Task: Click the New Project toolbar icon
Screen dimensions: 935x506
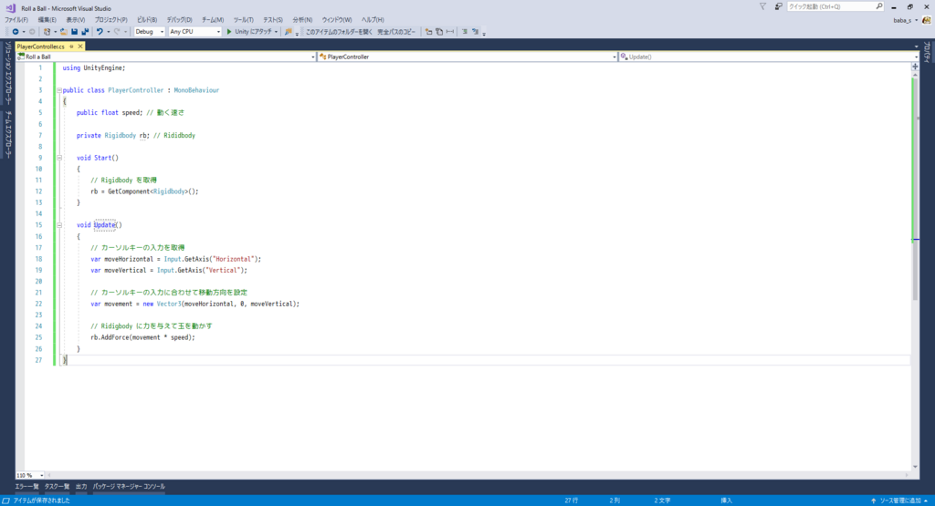Action: [x=47, y=32]
